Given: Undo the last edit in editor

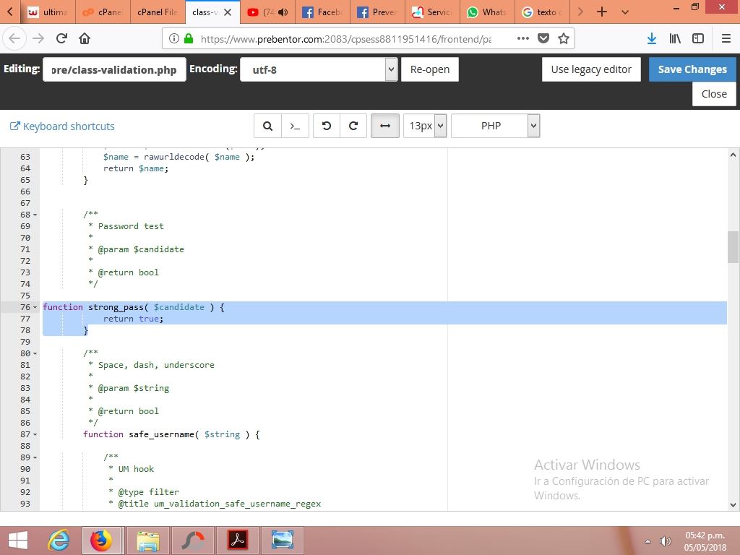Looking at the screenshot, I should point(326,126).
